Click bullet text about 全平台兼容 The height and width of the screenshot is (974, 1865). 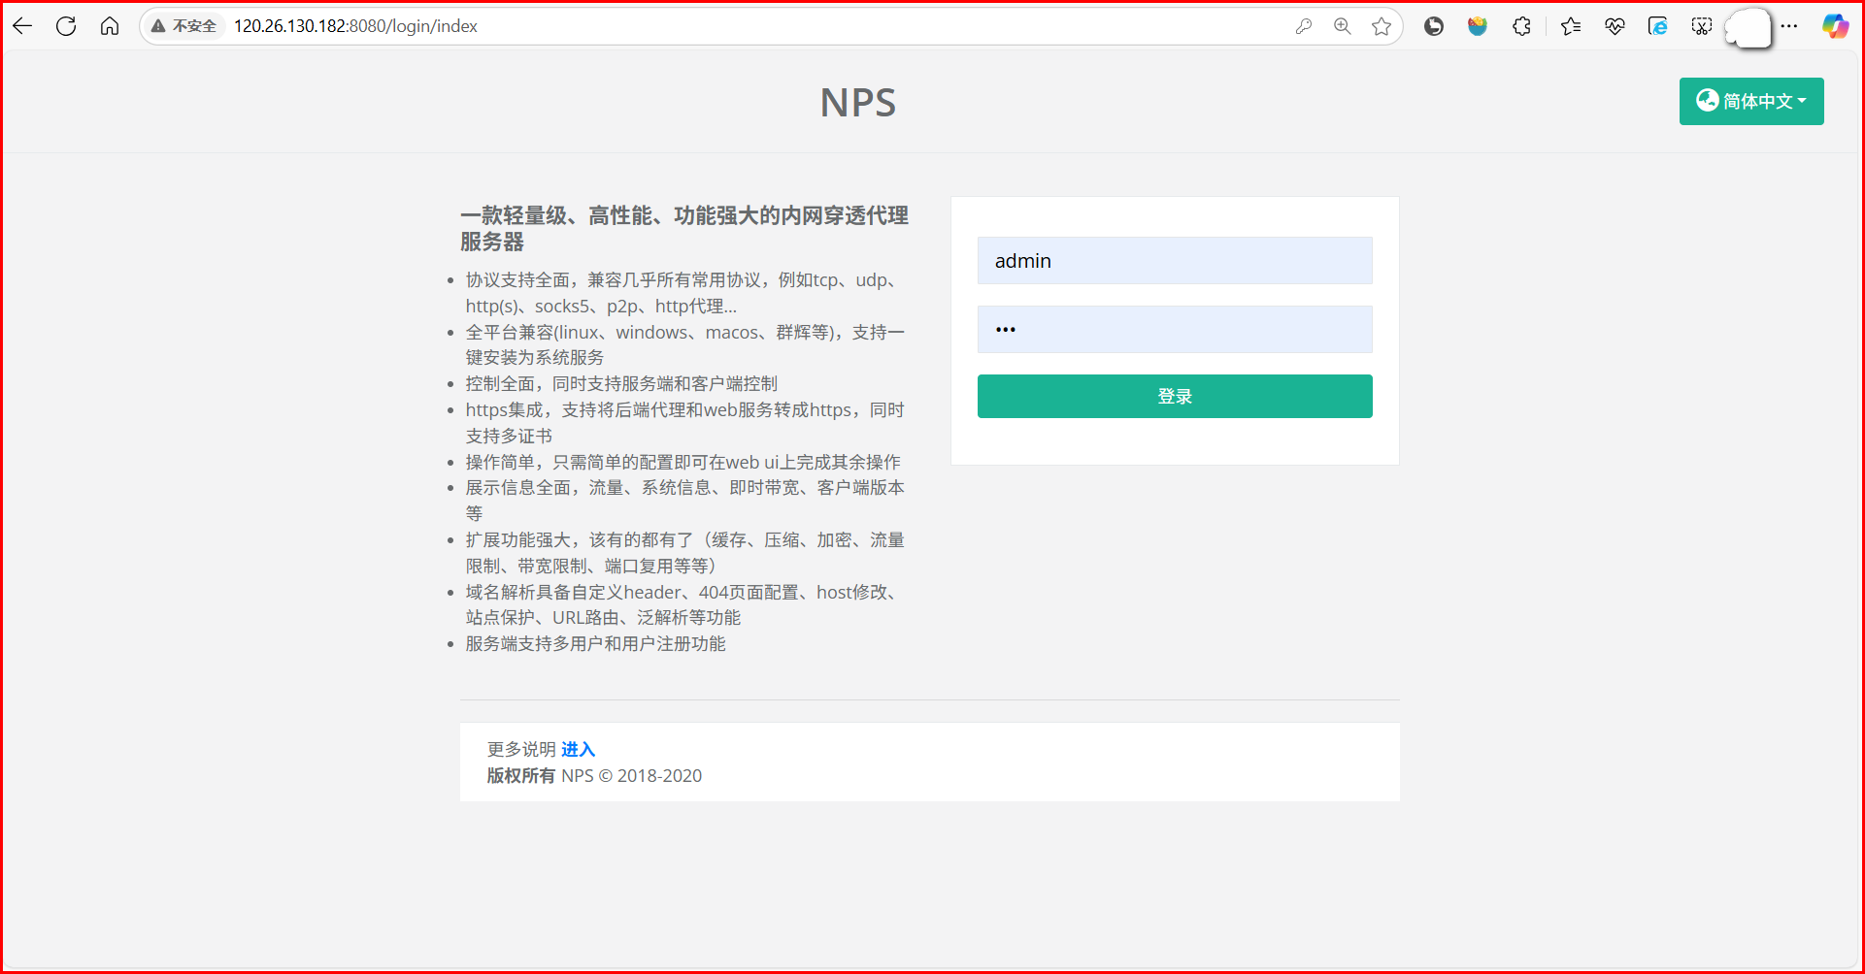click(684, 344)
